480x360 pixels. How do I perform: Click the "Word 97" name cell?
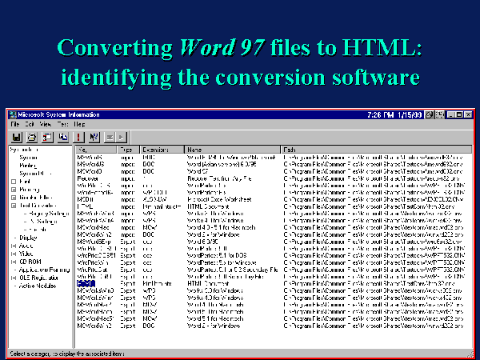(x=198, y=171)
